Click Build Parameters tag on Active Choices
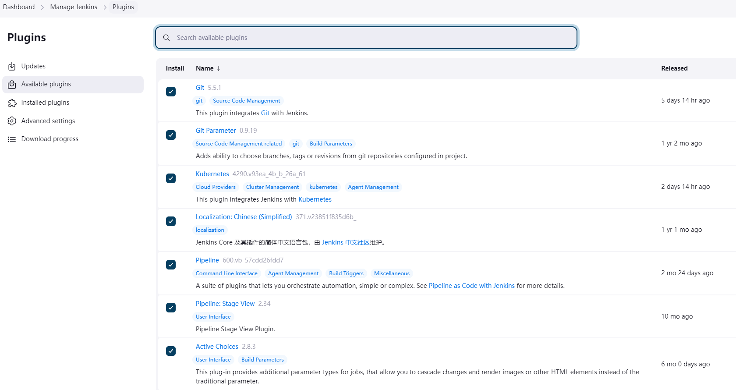Viewport: 736px width, 390px height. [262, 360]
